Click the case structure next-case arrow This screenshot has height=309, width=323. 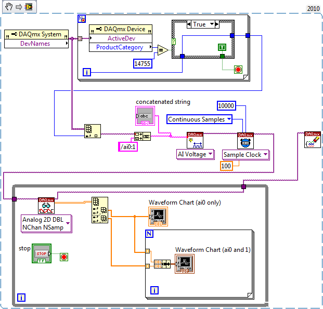pos(217,24)
